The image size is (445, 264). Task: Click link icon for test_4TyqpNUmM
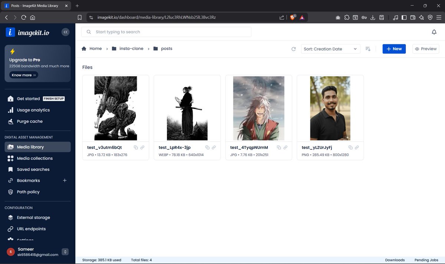[x=286, y=148]
